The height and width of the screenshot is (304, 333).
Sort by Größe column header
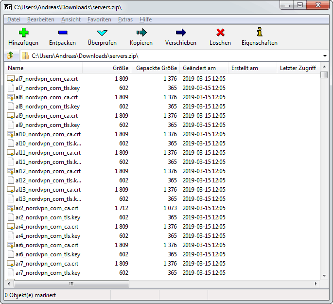pos(106,68)
